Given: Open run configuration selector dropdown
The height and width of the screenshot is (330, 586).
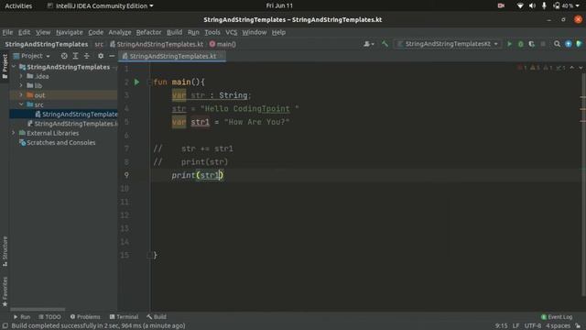Looking at the screenshot, I should pyautogui.click(x=448, y=44).
